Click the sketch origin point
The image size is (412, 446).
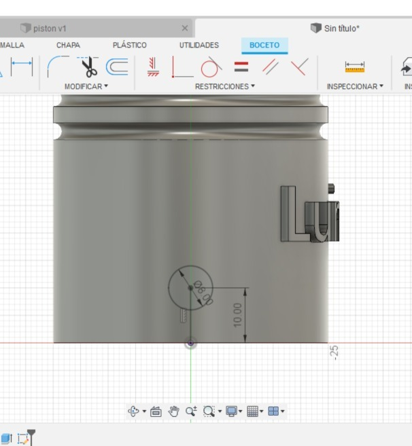point(190,343)
